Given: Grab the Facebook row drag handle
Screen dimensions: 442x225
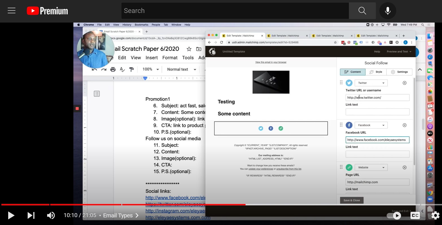Looking at the screenshot, I should (341, 125).
